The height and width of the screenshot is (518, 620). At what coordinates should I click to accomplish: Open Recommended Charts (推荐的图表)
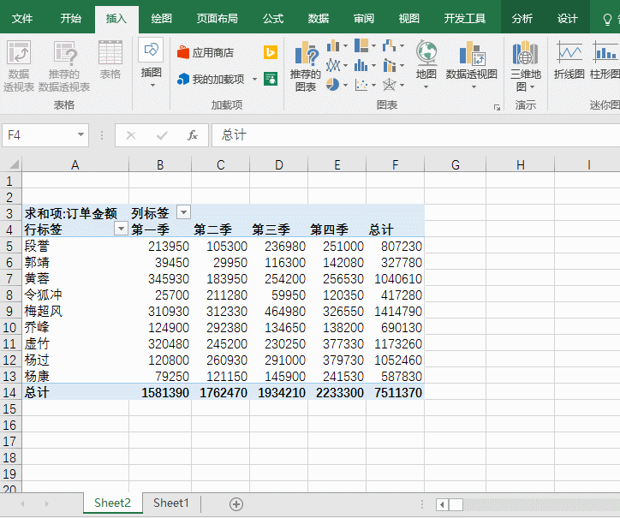tap(305, 66)
